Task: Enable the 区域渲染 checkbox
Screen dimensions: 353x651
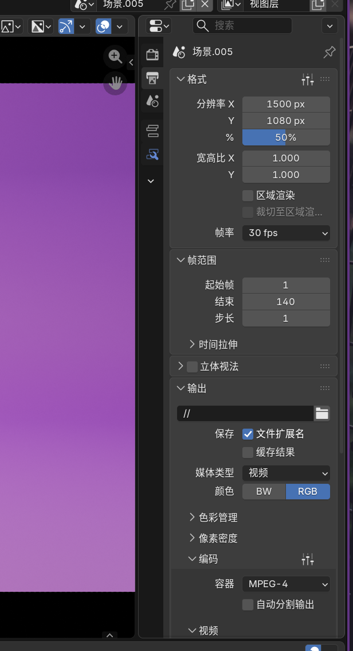Action: (x=248, y=195)
